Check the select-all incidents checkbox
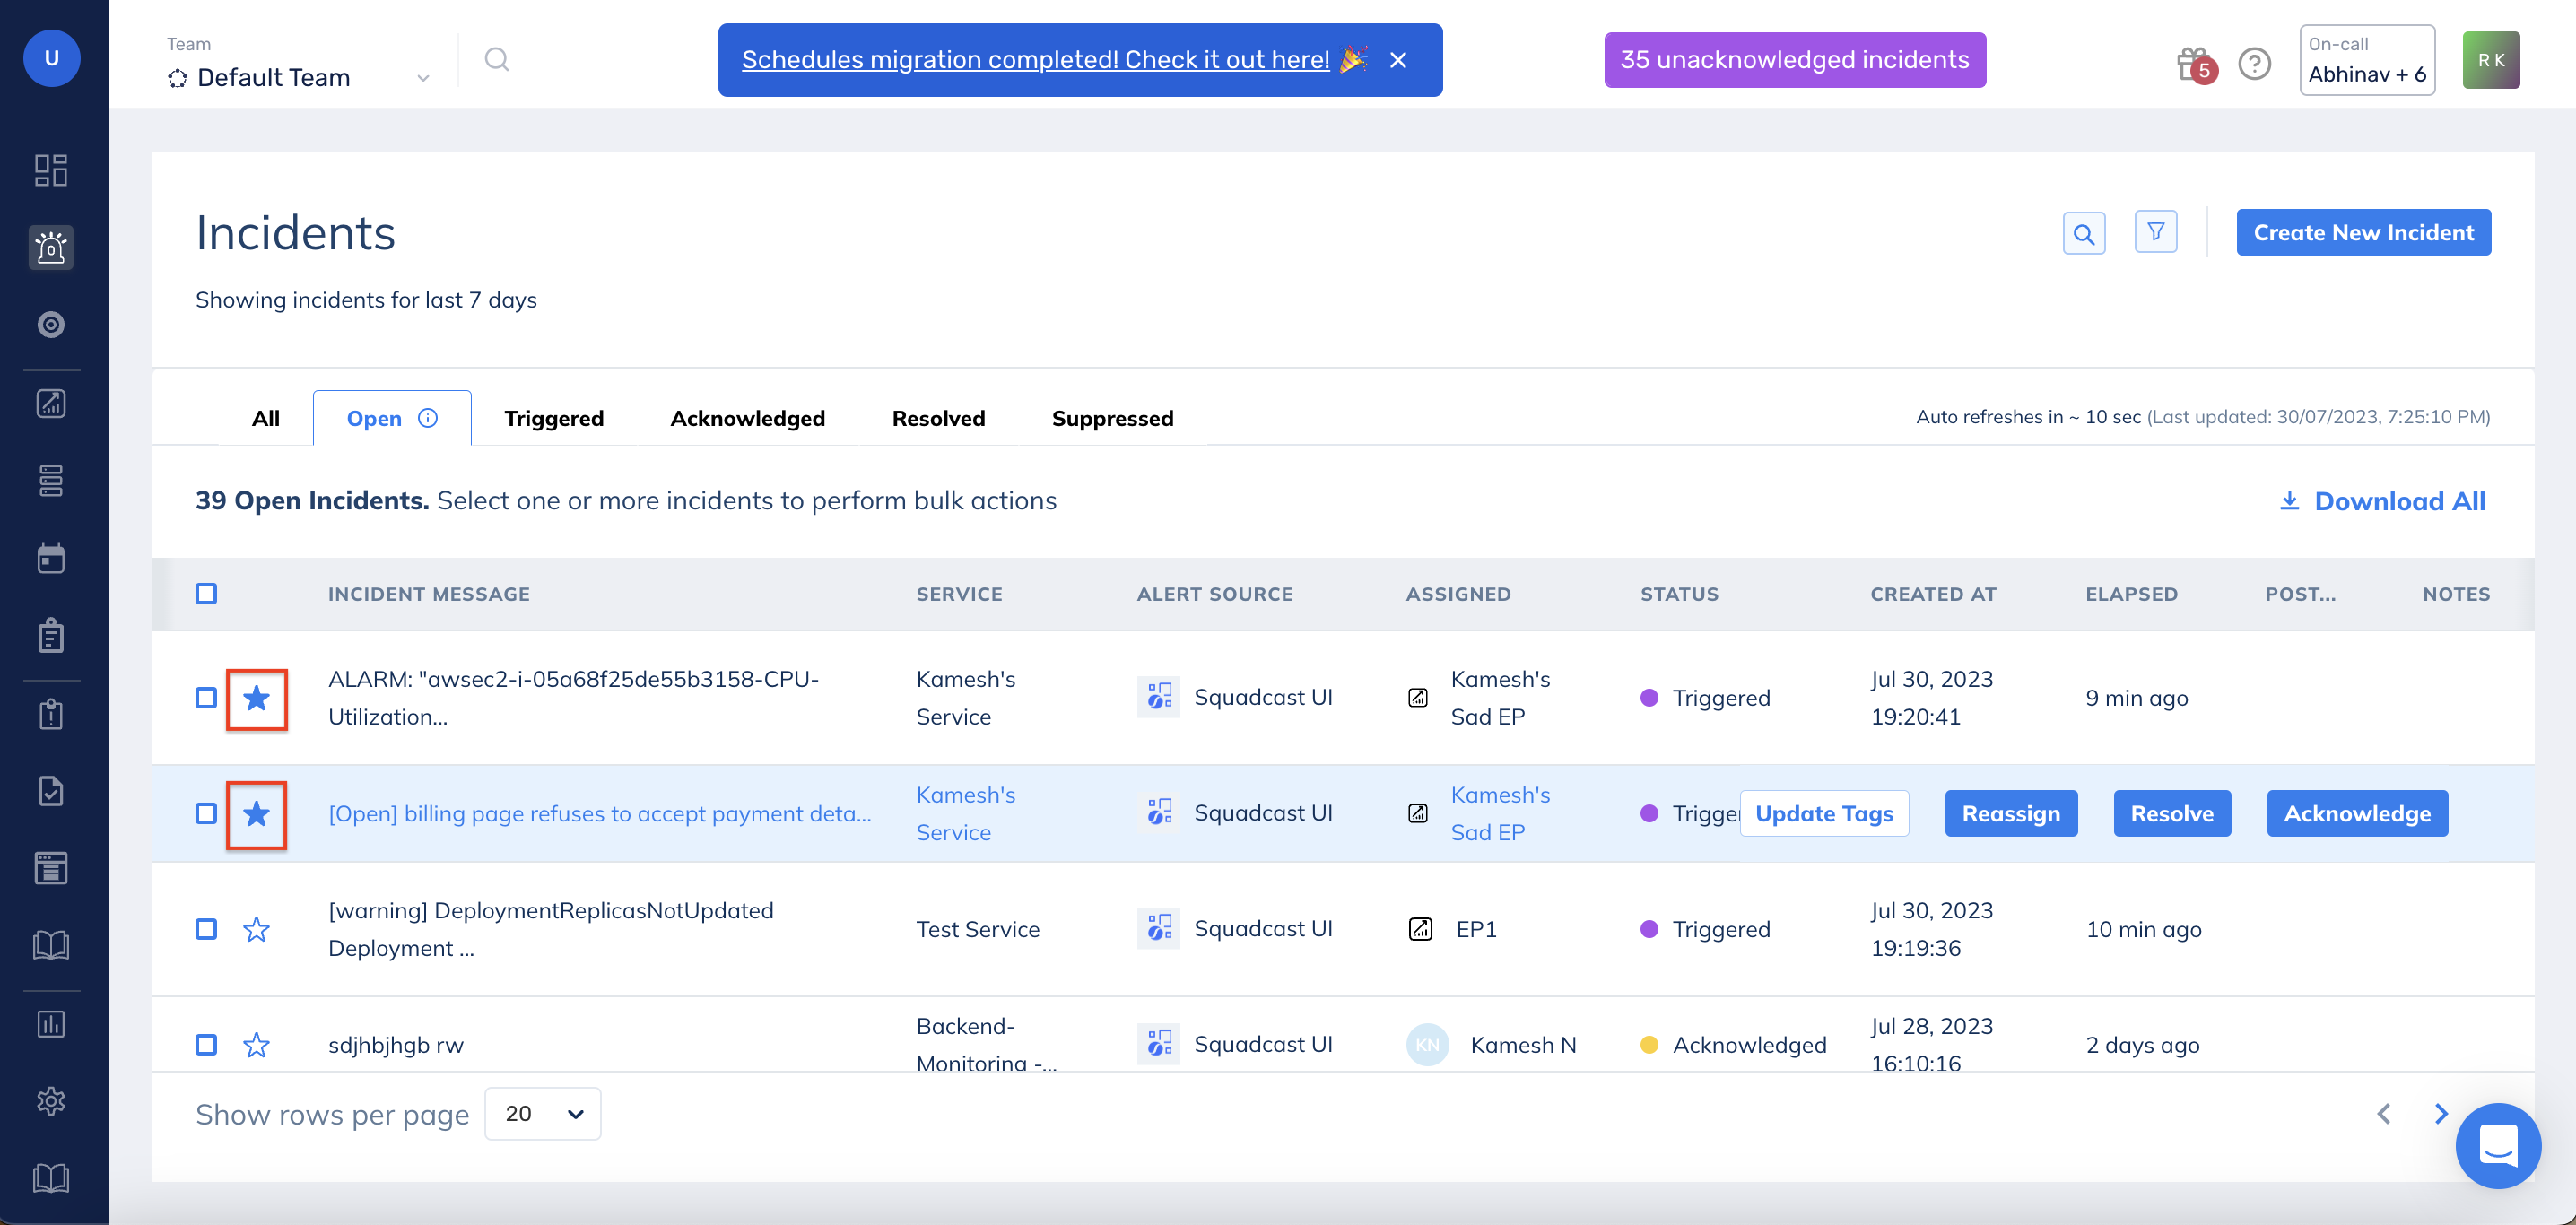The height and width of the screenshot is (1225, 2576). click(206, 594)
